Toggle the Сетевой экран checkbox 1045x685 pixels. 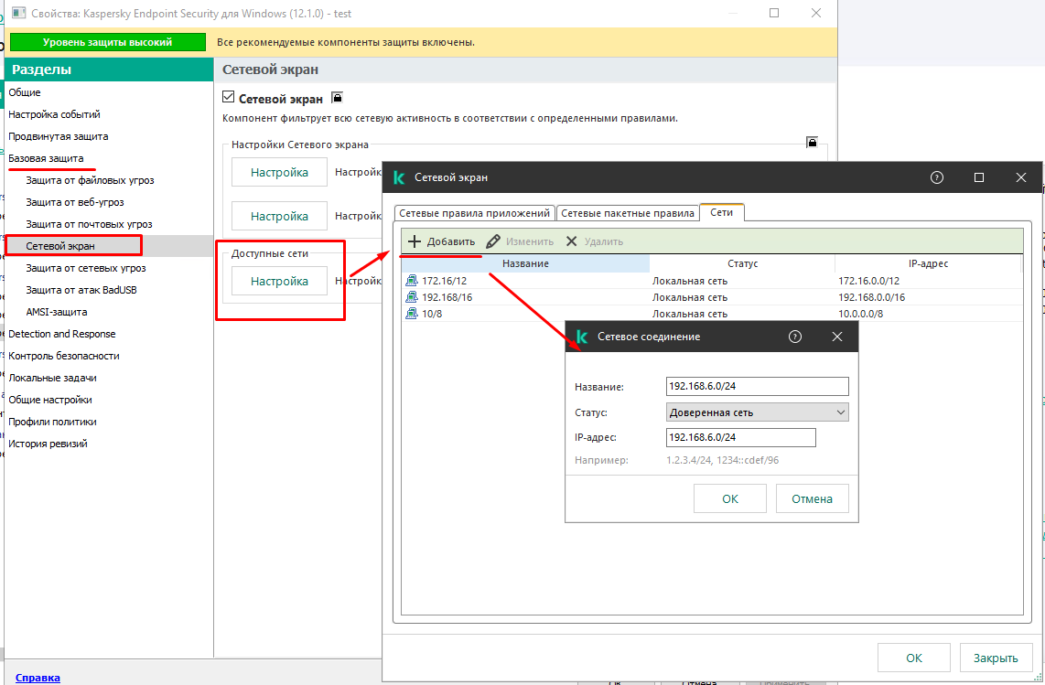click(229, 98)
